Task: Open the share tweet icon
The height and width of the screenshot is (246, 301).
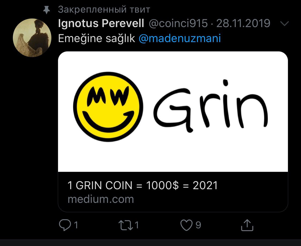Action: pyautogui.click(x=247, y=225)
